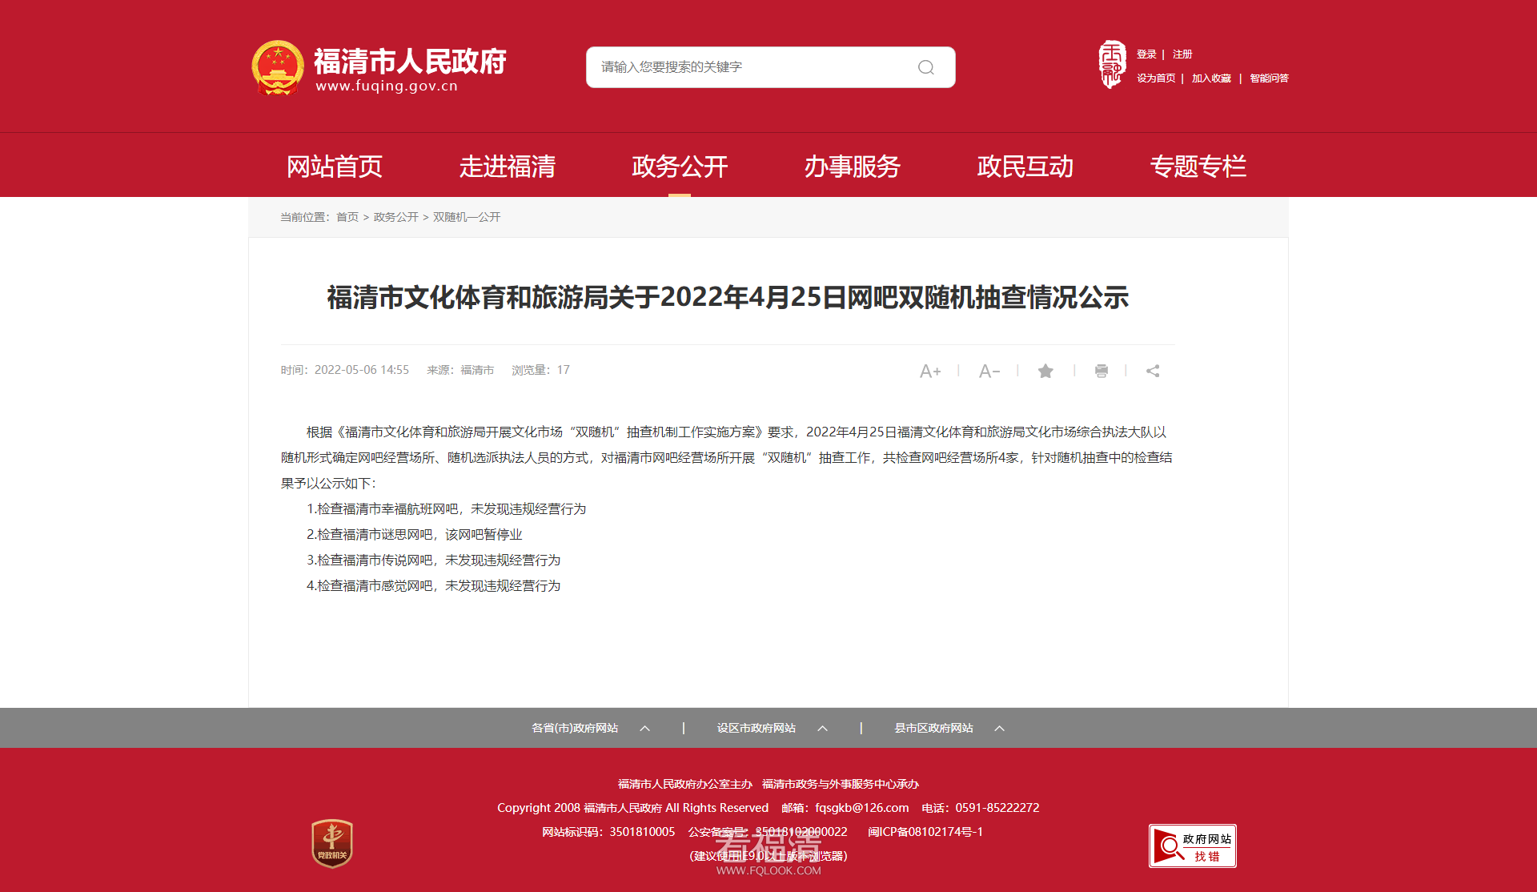Open the 党政机关 badge icon

332,843
